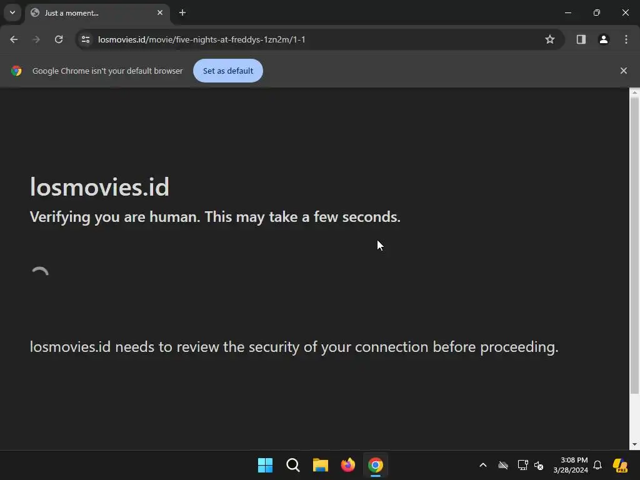The width and height of the screenshot is (640, 480).
Task: Minimize the Chrome window
Action: pos(568,12)
